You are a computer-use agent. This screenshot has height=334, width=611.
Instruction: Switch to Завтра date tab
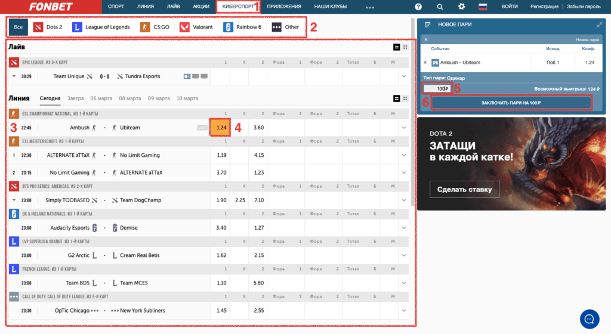[x=76, y=98]
